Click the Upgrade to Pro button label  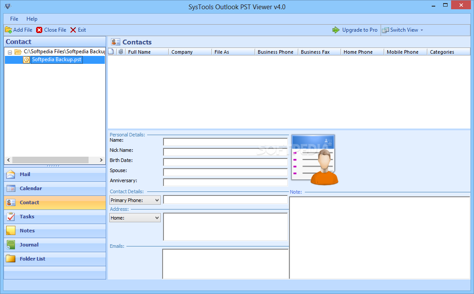360,30
